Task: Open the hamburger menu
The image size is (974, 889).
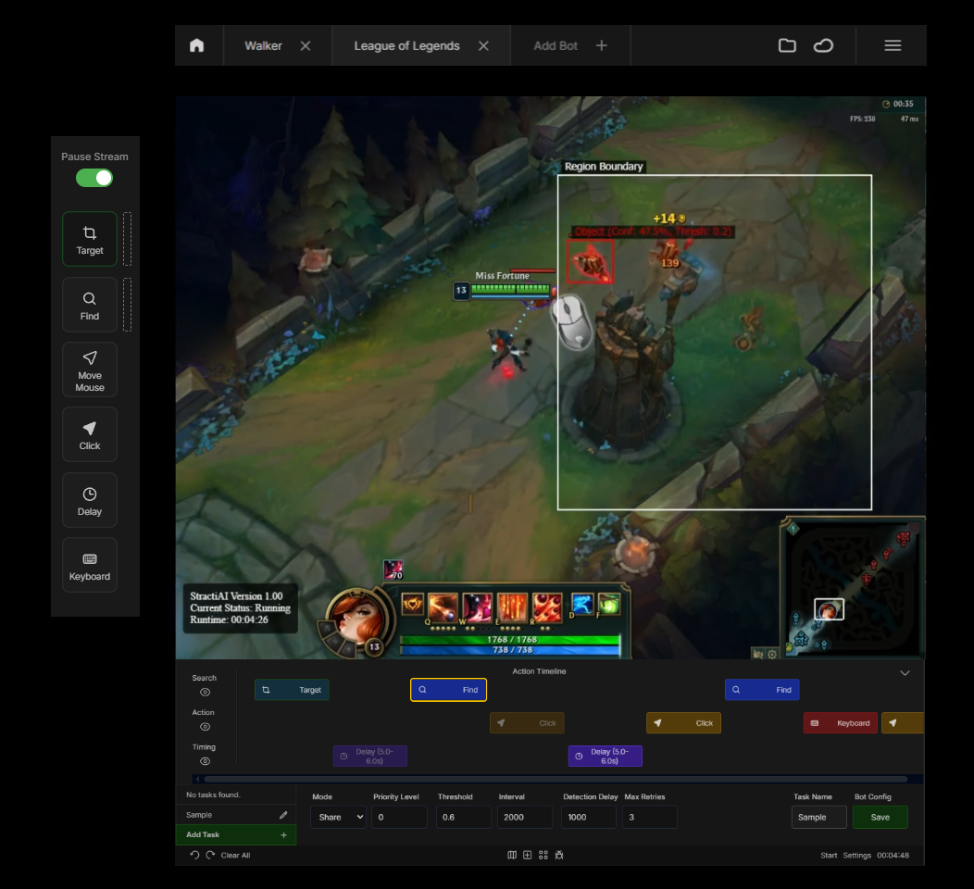Action: pos(893,45)
